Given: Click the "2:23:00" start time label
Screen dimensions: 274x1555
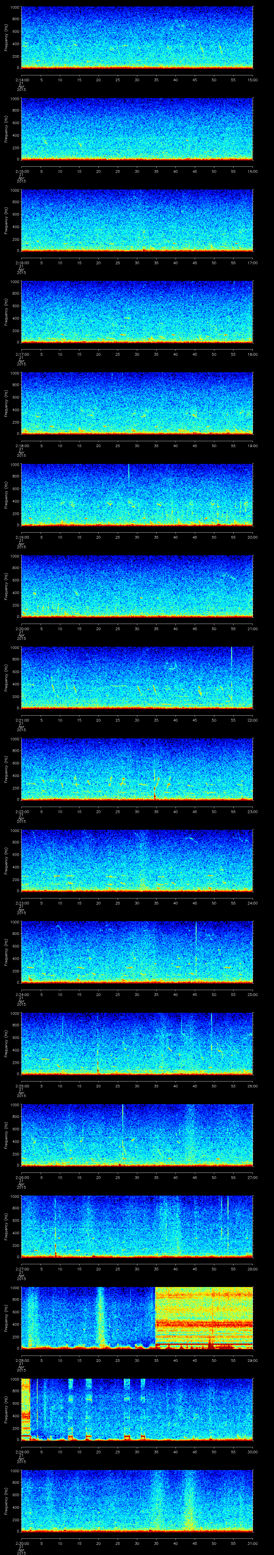Looking at the screenshot, I should click(x=22, y=903).
